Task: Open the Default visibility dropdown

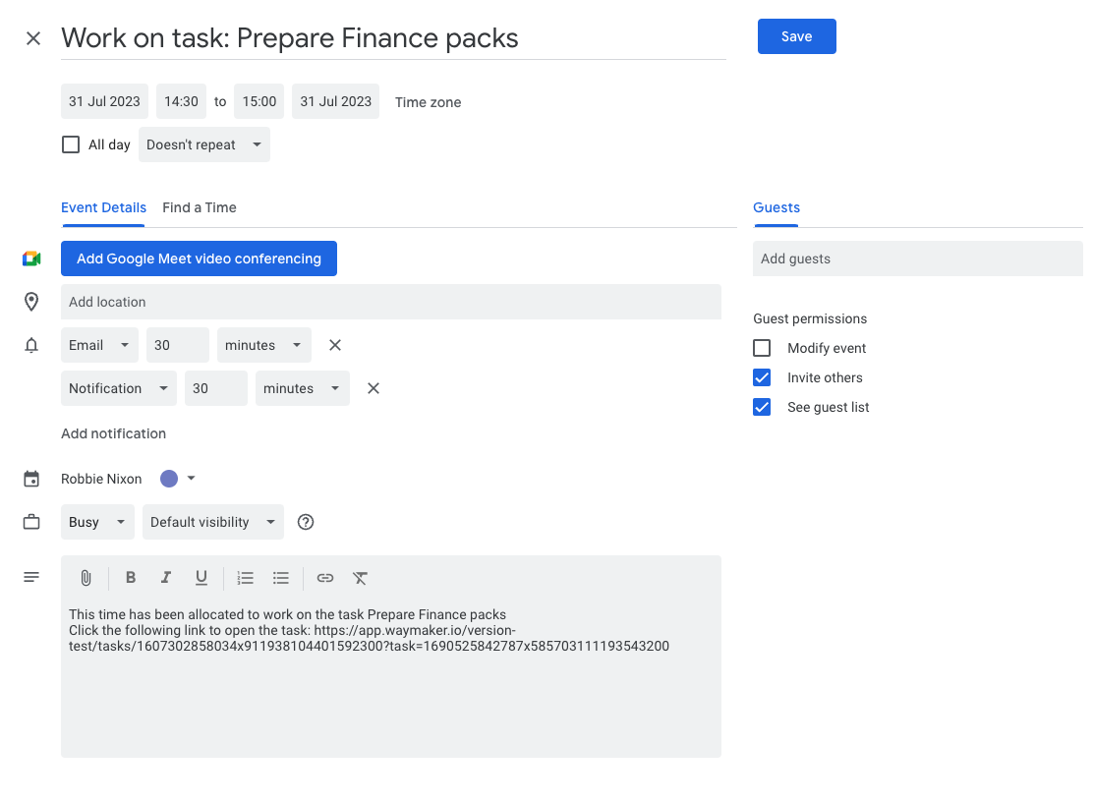Action: pyautogui.click(x=213, y=522)
